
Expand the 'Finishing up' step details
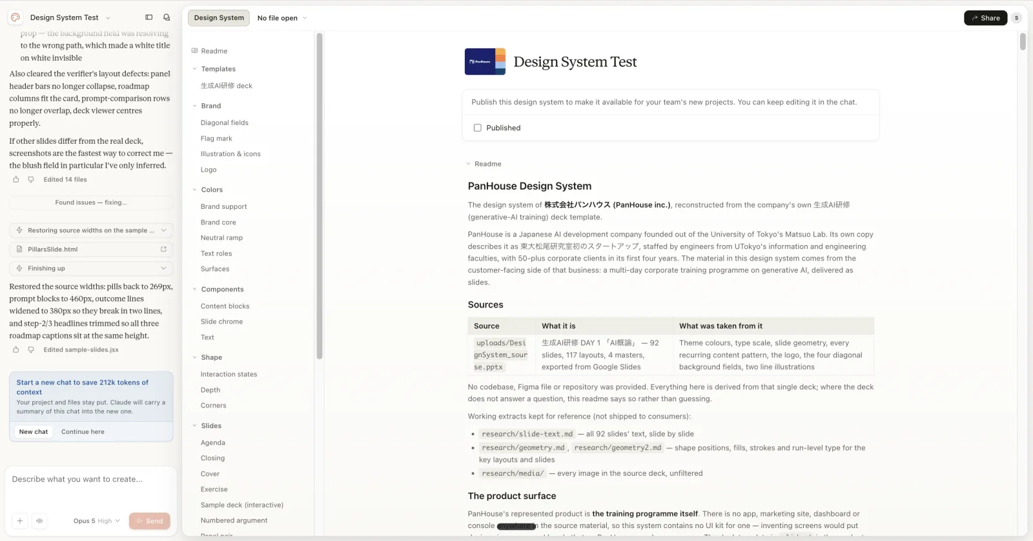(x=163, y=268)
